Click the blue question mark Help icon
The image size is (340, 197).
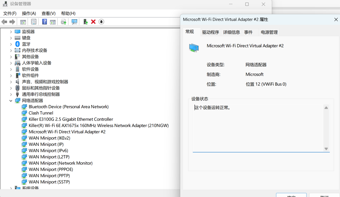point(44,22)
